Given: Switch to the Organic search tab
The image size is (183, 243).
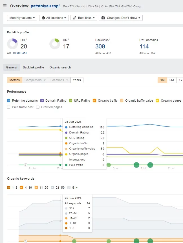Looking at the screenshot, I should point(60,67).
